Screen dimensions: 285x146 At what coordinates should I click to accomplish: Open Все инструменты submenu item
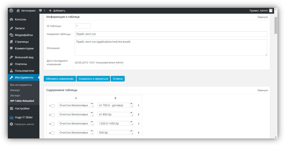pyautogui.click(x=21, y=85)
